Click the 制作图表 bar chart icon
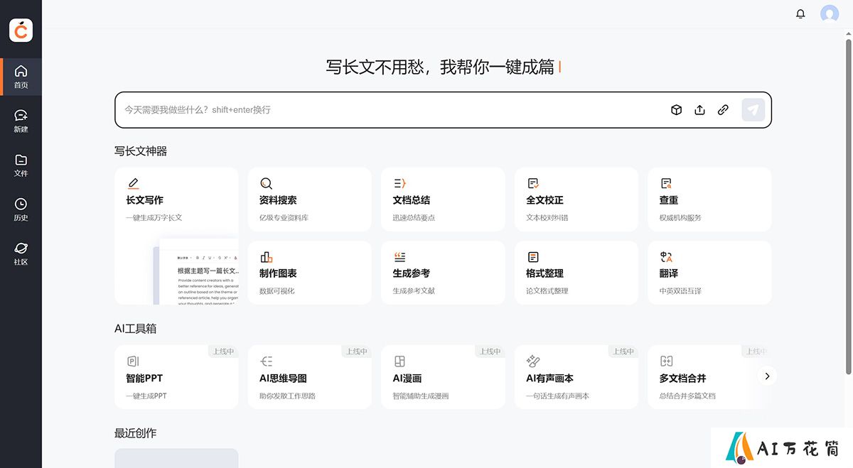The image size is (853, 468). pyautogui.click(x=266, y=256)
